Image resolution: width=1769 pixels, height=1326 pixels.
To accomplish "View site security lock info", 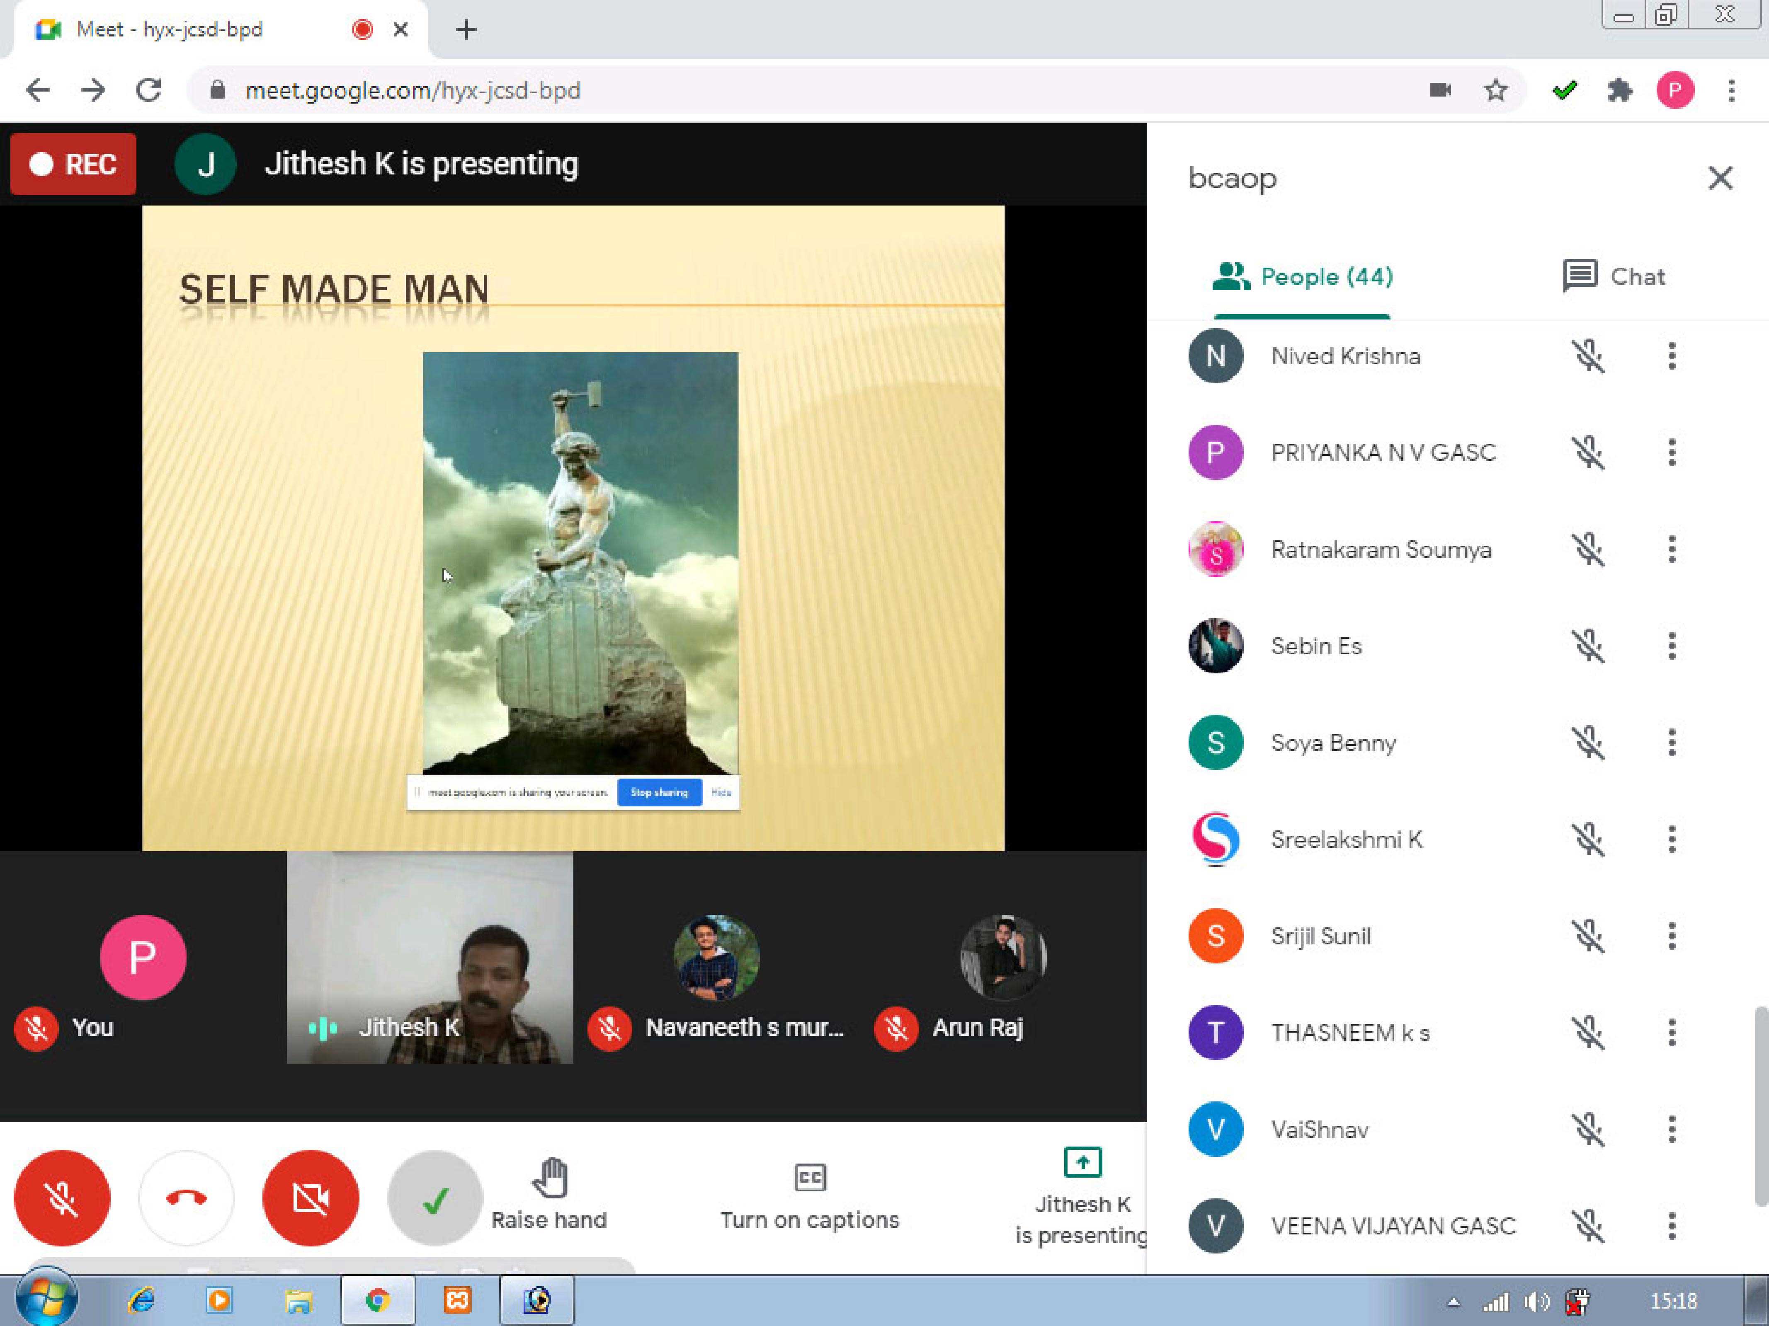I will (x=217, y=90).
